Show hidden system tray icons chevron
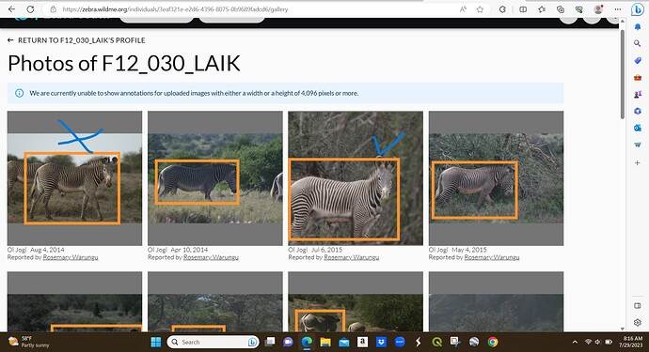This screenshot has height=352, width=649. pos(575,342)
